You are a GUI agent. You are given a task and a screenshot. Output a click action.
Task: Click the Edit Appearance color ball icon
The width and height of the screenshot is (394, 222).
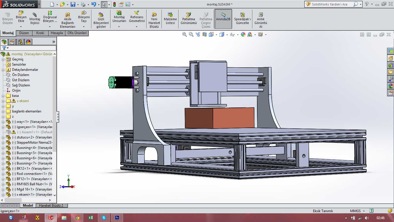click(x=243, y=34)
